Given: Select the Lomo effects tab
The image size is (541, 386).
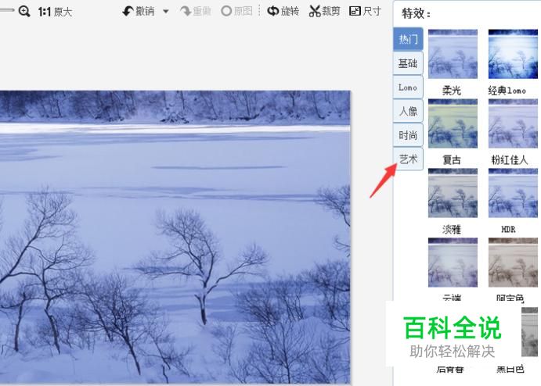Looking at the screenshot, I should click(x=408, y=87).
